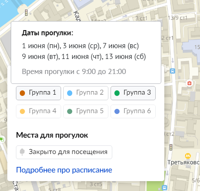200x191 pixels.
Task: Enable Группа 4 group filter
Action: tap(38, 111)
